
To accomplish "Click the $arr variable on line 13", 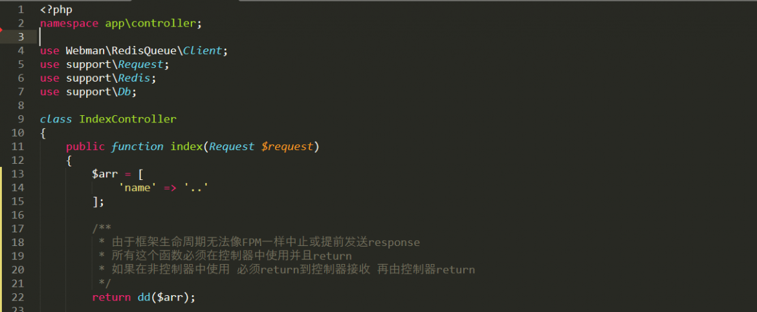I will pos(105,174).
